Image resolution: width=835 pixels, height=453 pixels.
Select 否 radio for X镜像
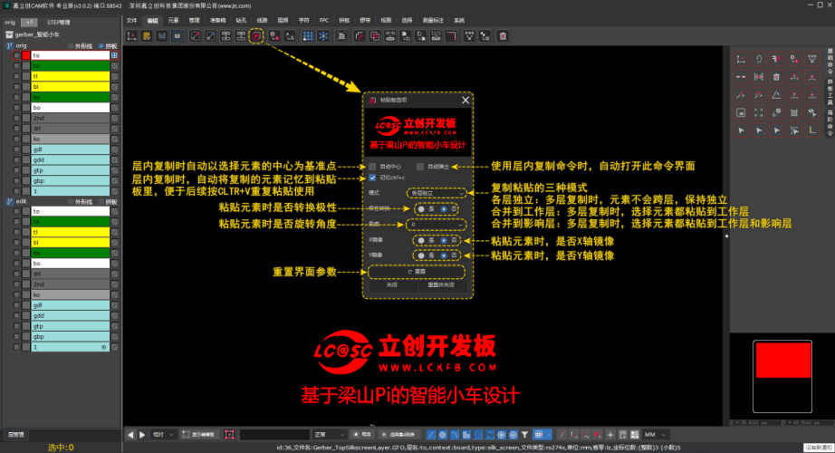tap(444, 240)
